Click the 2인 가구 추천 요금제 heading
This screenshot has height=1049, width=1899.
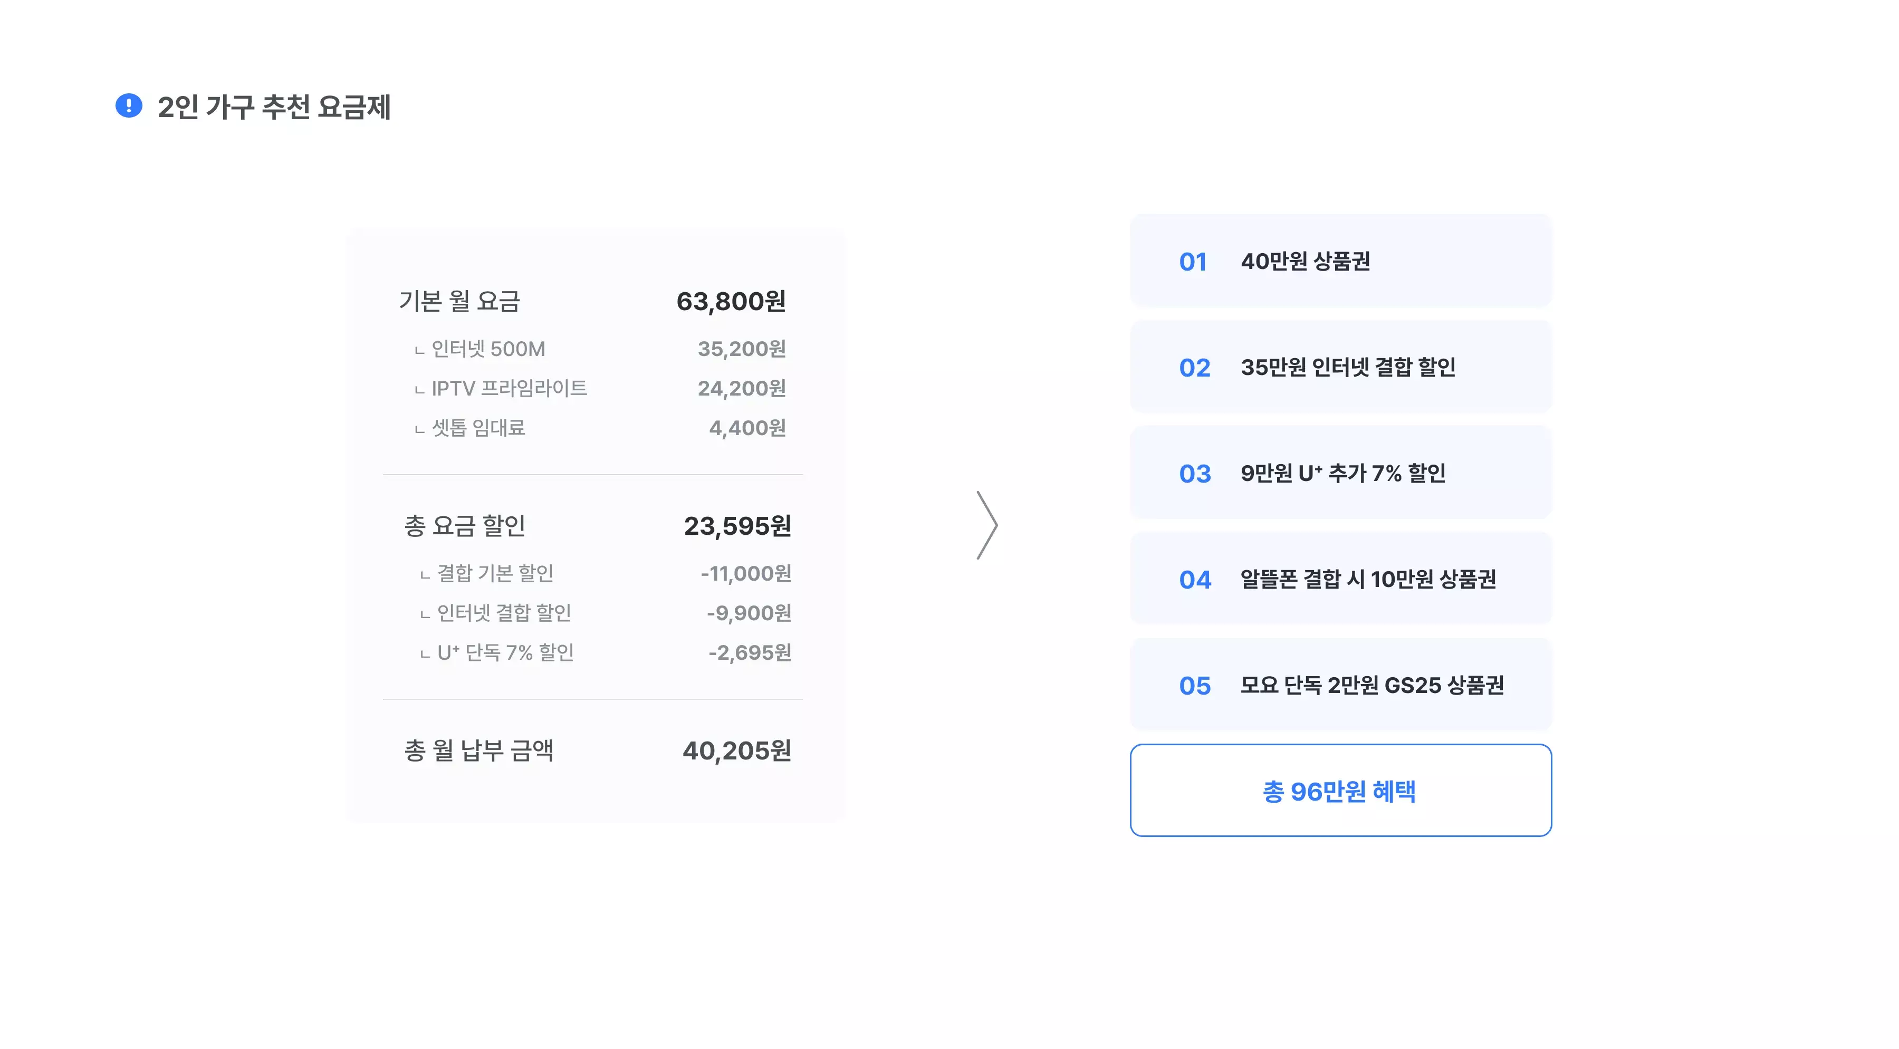point(274,108)
